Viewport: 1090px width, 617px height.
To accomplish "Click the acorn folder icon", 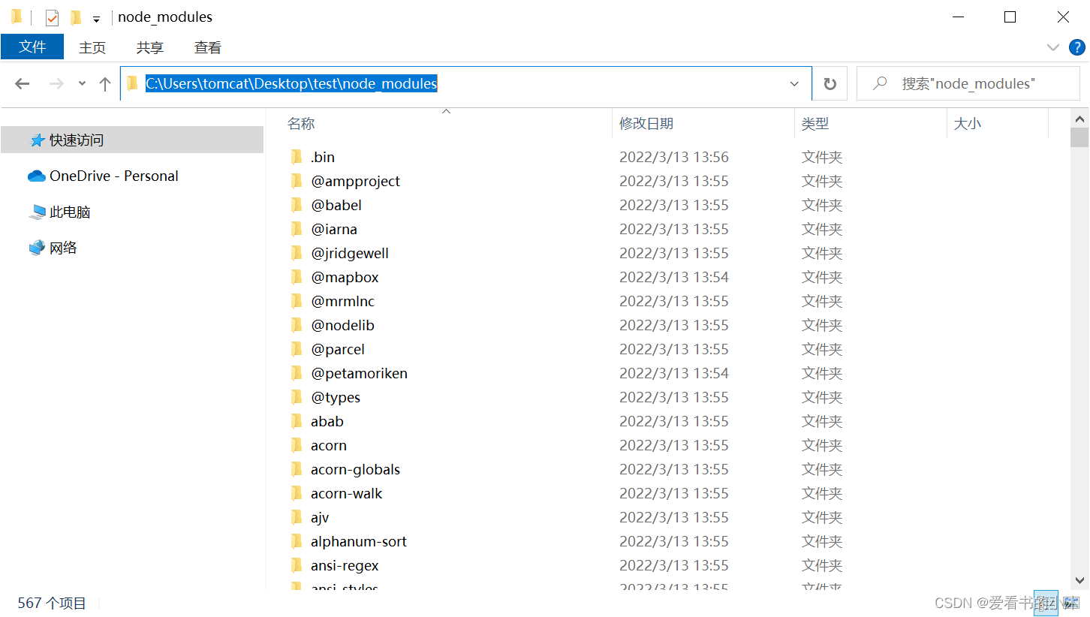I will click(297, 445).
